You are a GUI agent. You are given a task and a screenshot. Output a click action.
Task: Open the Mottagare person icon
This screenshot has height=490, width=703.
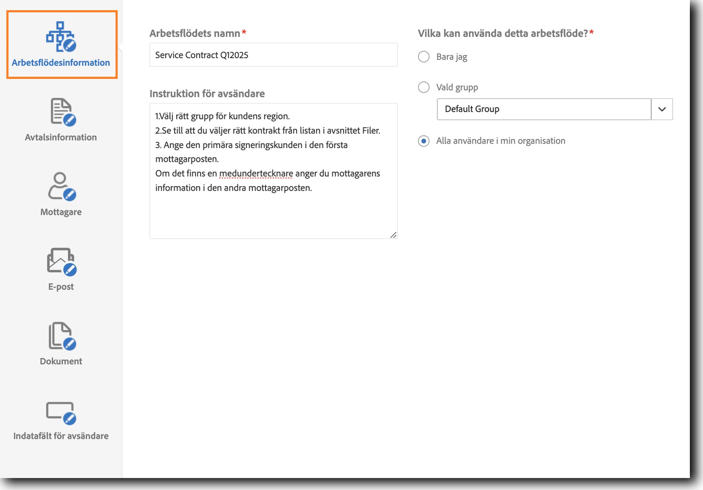click(x=62, y=187)
